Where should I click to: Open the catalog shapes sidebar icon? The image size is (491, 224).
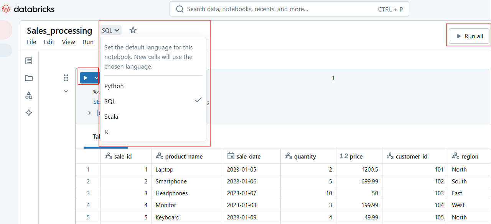[29, 95]
